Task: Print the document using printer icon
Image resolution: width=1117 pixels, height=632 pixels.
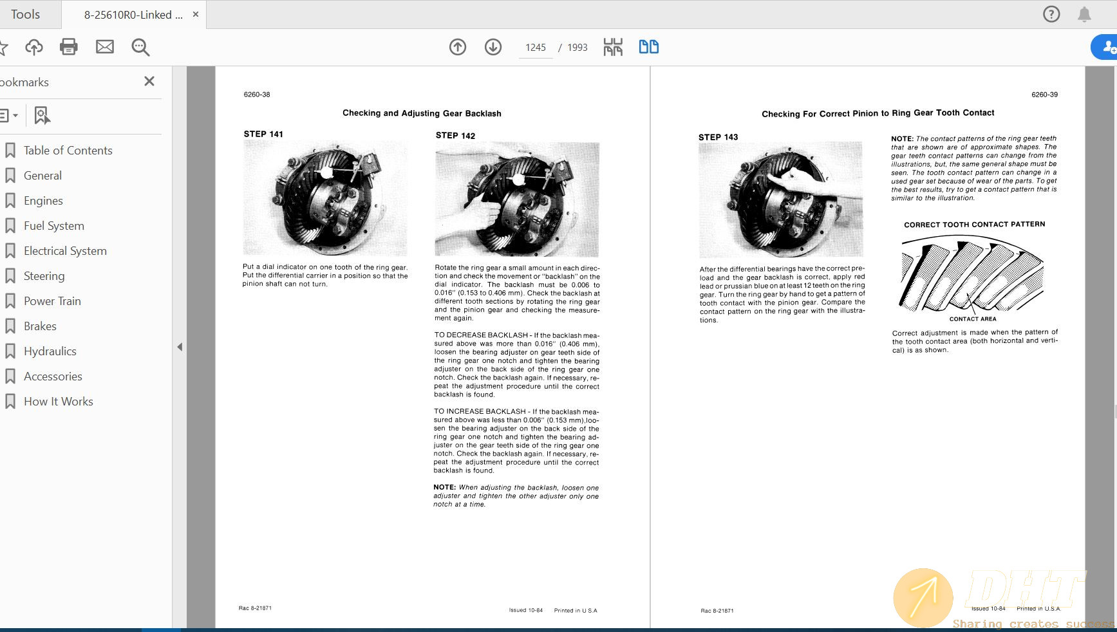Action: (x=69, y=47)
